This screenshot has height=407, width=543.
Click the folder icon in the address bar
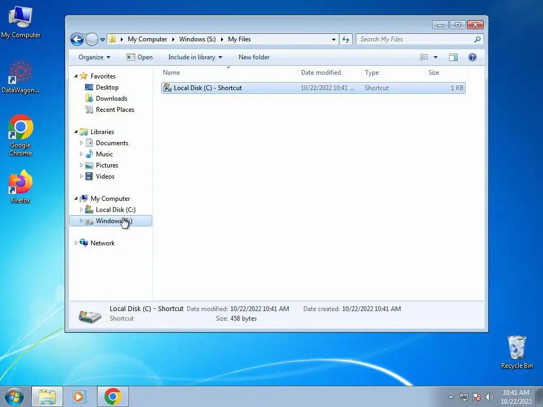point(112,39)
